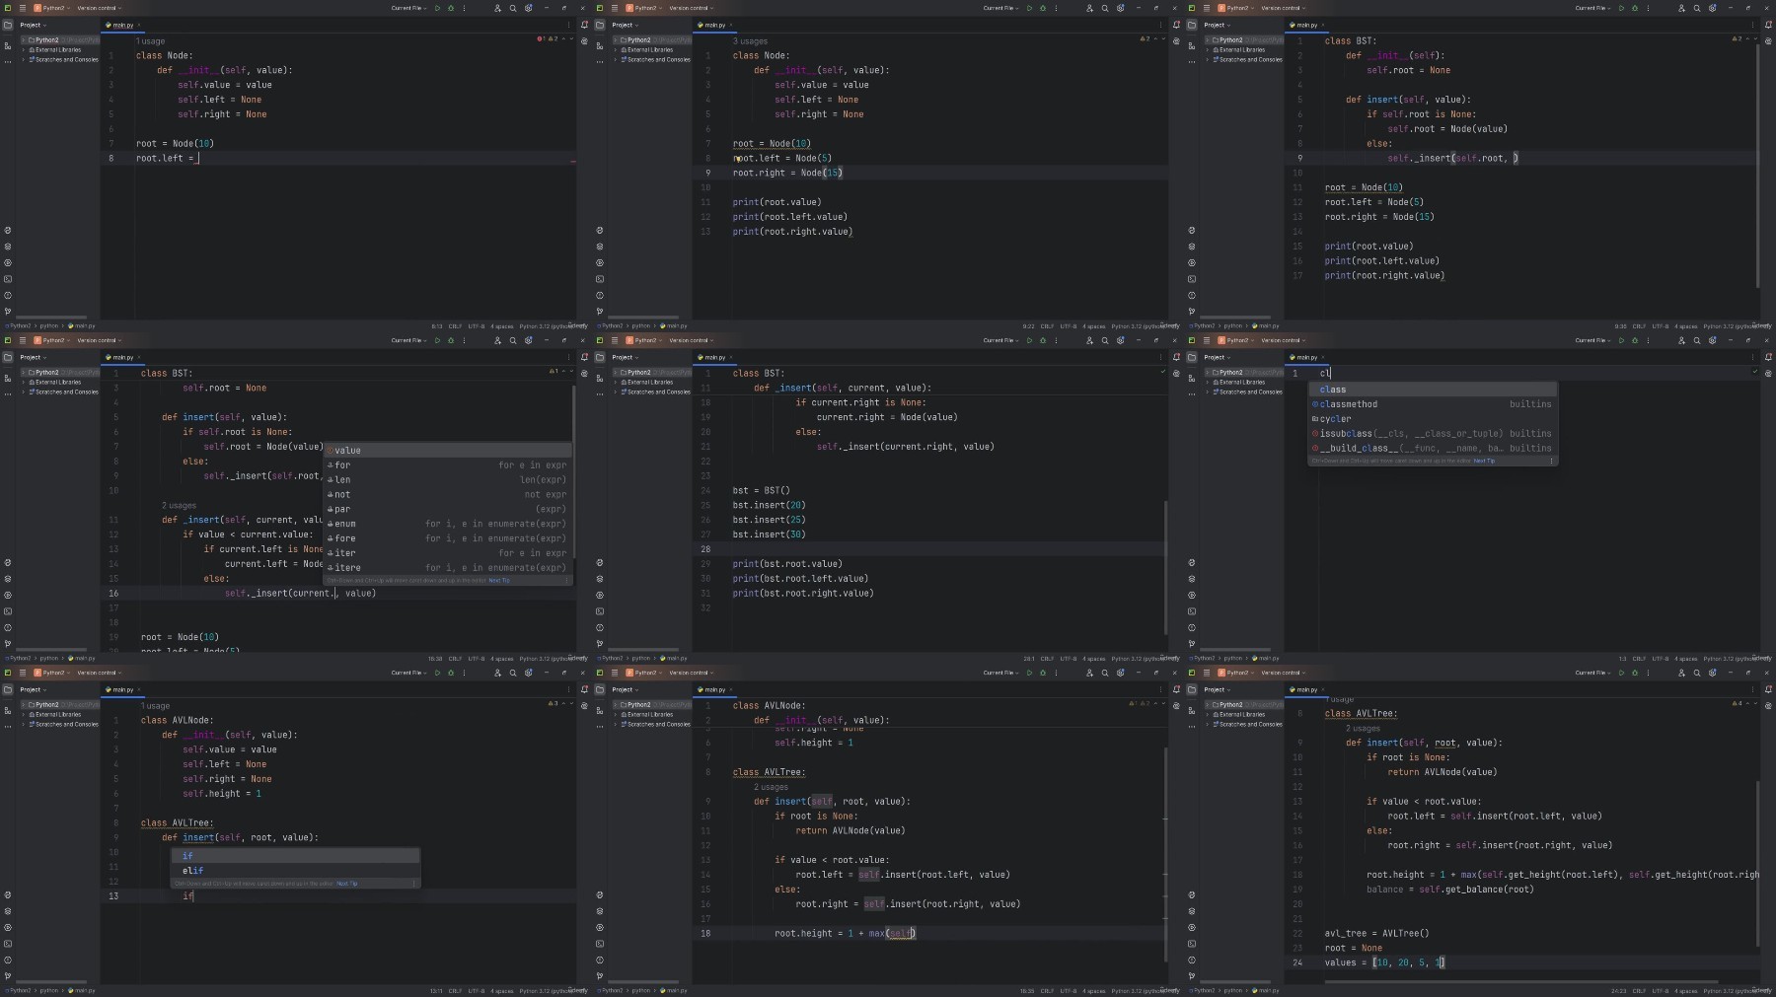The image size is (1776, 997).
Task: Toggle main menu hamburger in the if/elif popup window
Action: [23, 673]
